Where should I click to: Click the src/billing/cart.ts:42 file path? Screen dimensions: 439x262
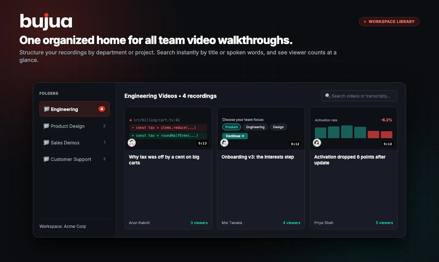tap(157, 120)
